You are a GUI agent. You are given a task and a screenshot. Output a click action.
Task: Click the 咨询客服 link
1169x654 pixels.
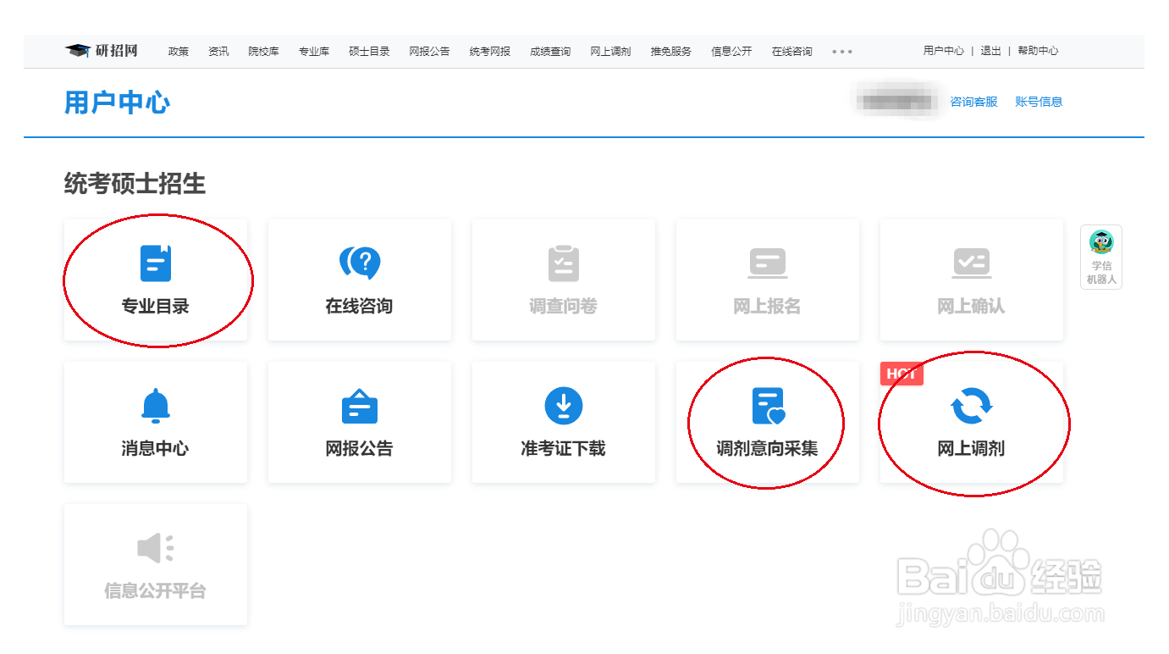[973, 102]
